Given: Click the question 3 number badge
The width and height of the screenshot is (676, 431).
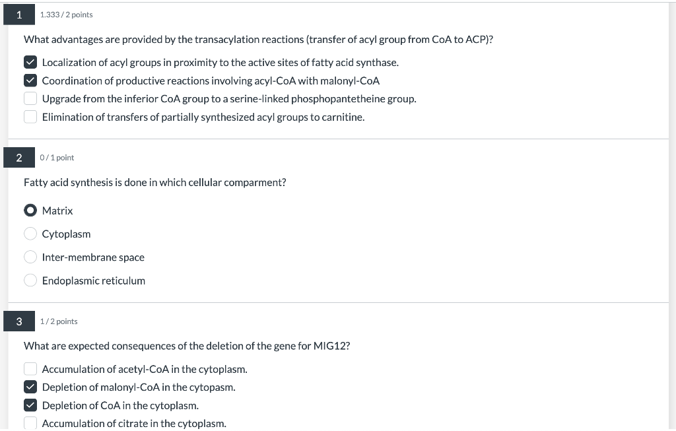Looking at the screenshot, I should point(18,321).
